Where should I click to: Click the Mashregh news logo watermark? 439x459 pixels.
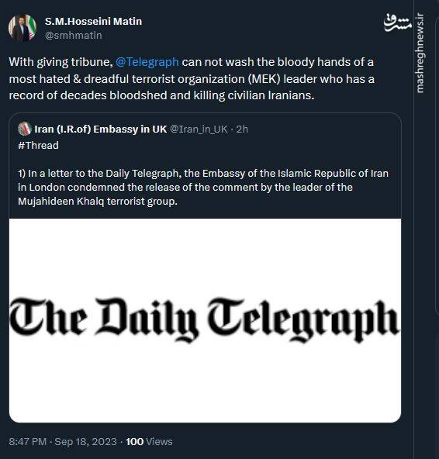click(x=397, y=22)
